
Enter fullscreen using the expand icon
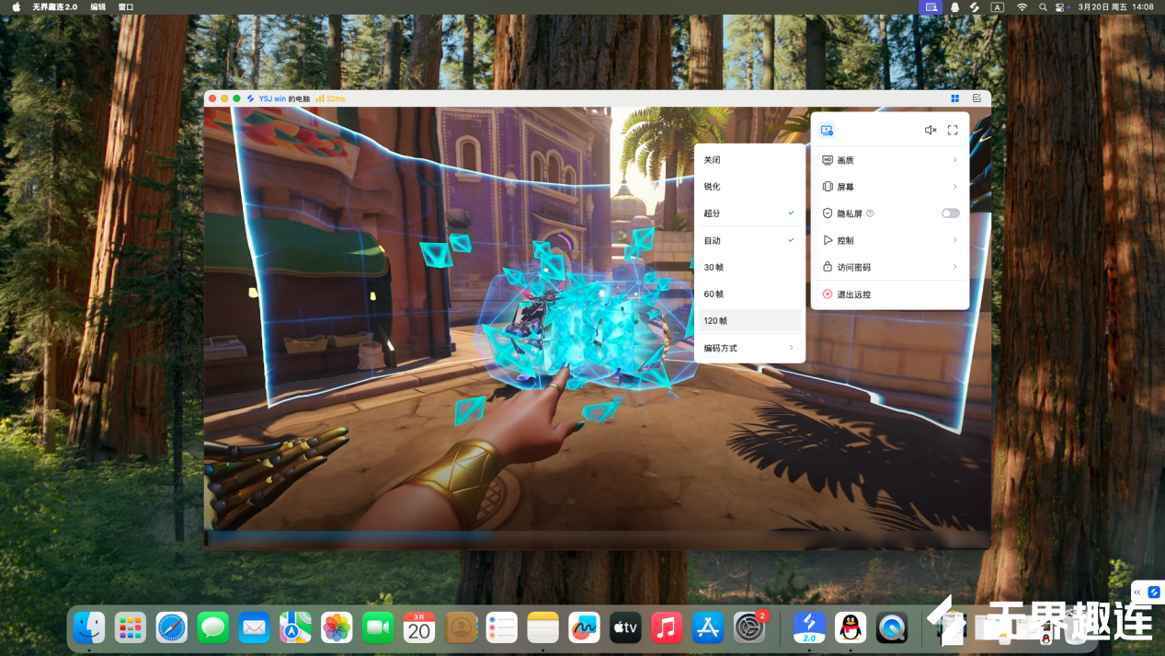[x=953, y=131]
